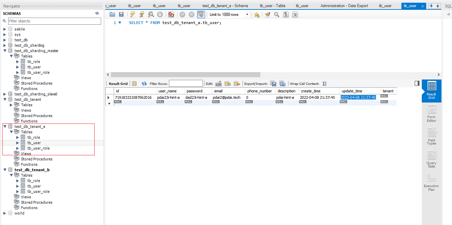The height and width of the screenshot is (225, 452).
Task: Open the Query Stats panel
Action: pos(431,159)
